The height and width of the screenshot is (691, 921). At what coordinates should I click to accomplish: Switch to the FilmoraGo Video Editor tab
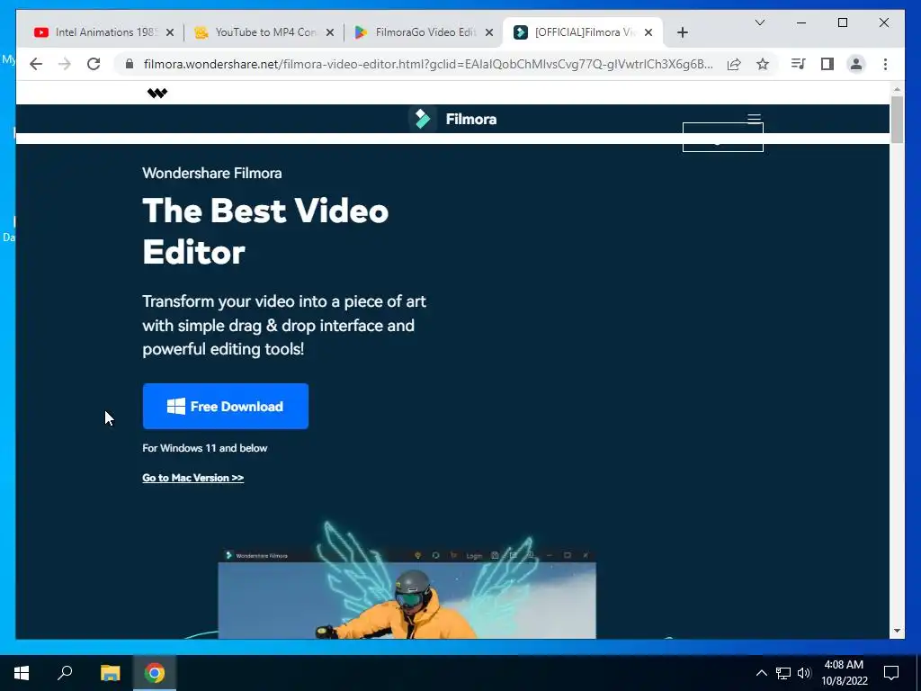coord(425,32)
